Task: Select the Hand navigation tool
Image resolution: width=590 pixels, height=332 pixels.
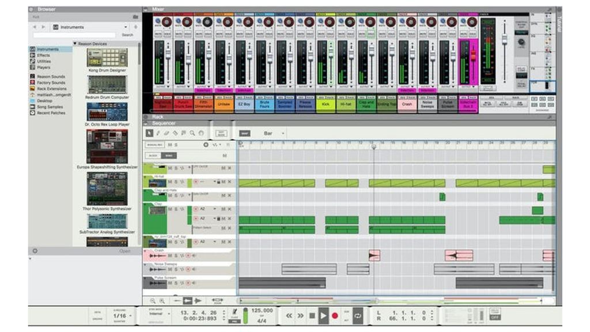Action: tap(201, 133)
